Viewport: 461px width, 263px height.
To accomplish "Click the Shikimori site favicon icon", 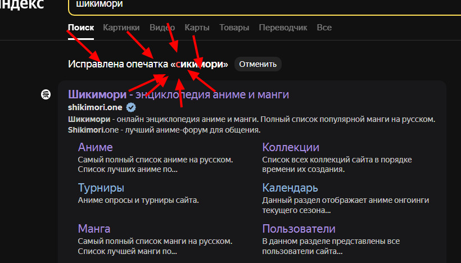I will coord(46,94).
